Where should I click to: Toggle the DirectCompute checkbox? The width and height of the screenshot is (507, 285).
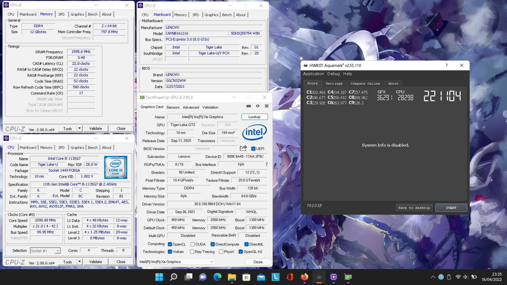[213, 244]
